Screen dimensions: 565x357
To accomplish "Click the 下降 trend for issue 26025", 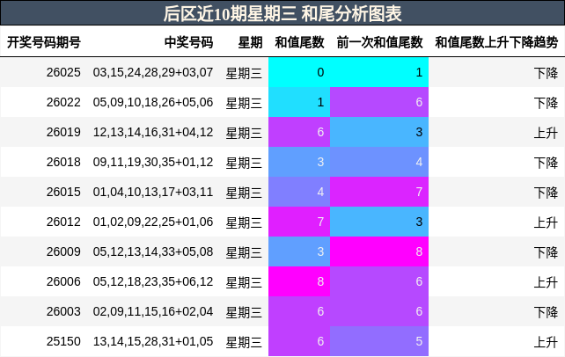I will click(546, 73).
